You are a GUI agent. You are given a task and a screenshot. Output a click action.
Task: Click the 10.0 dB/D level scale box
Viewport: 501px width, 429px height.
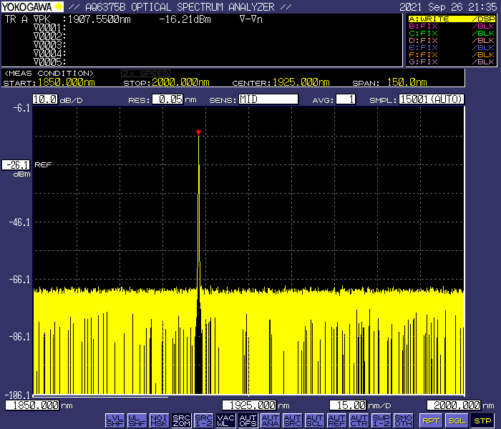(x=44, y=99)
